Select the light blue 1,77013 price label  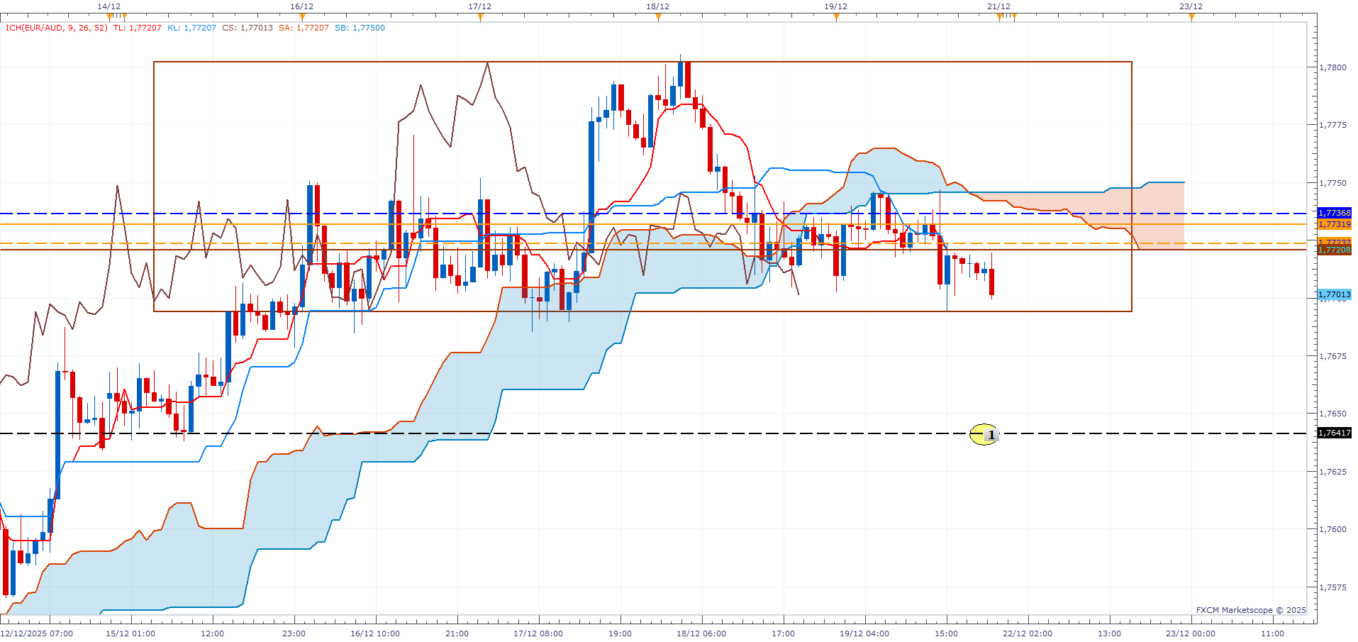pyautogui.click(x=1334, y=294)
